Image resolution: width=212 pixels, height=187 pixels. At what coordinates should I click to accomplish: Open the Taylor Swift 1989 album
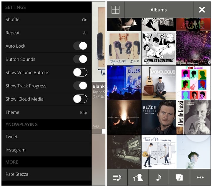[x=124, y=48]
